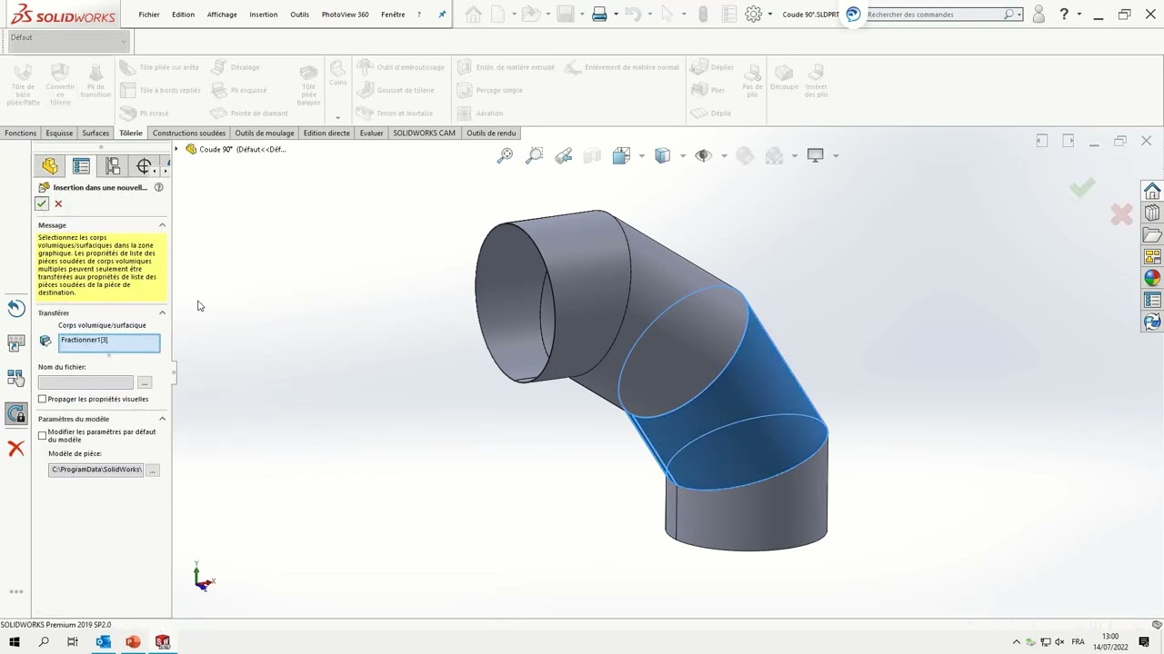The image size is (1164, 654).
Task: Open Outlook from the Windows taskbar
Action: tap(103, 642)
